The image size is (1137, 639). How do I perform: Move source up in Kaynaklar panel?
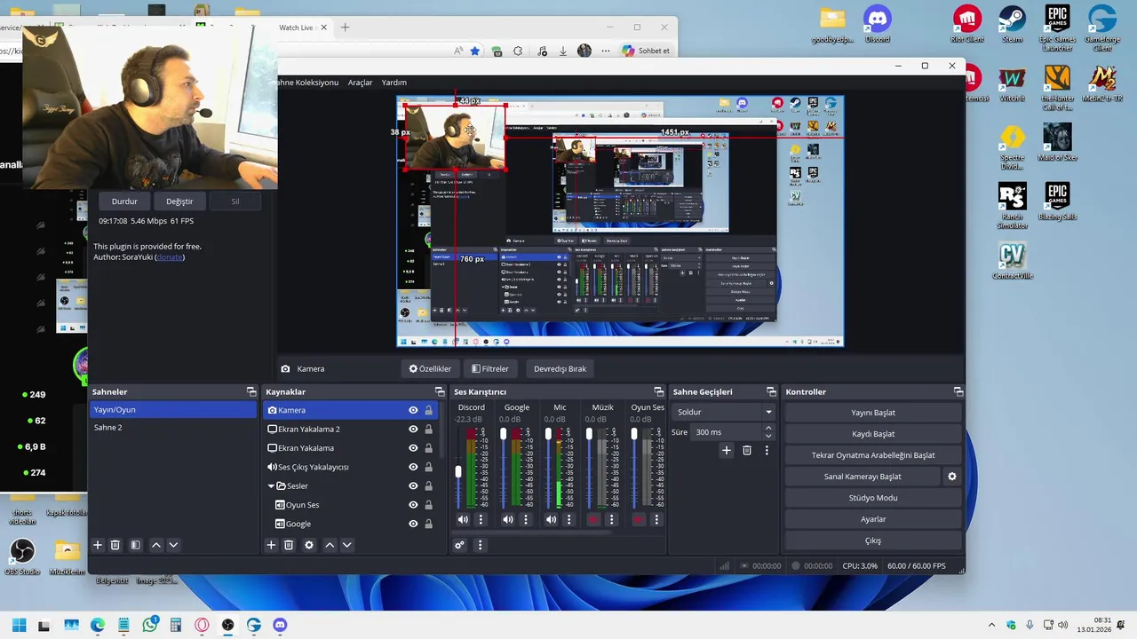click(330, 545)
